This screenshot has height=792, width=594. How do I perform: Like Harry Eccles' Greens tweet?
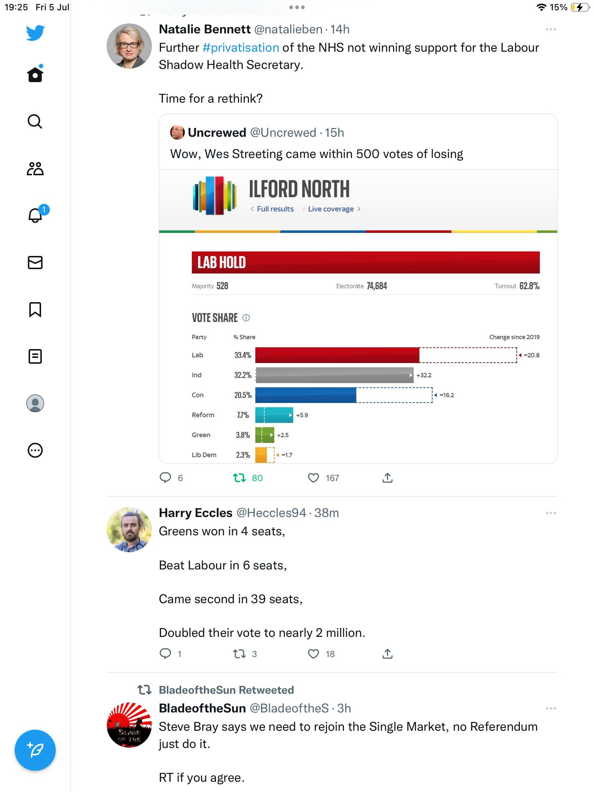[x=313, y=654]
